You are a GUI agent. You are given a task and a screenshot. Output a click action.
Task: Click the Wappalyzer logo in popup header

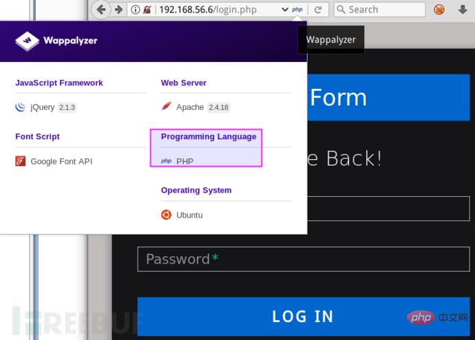pyautogui.click(x=56, y=41)
